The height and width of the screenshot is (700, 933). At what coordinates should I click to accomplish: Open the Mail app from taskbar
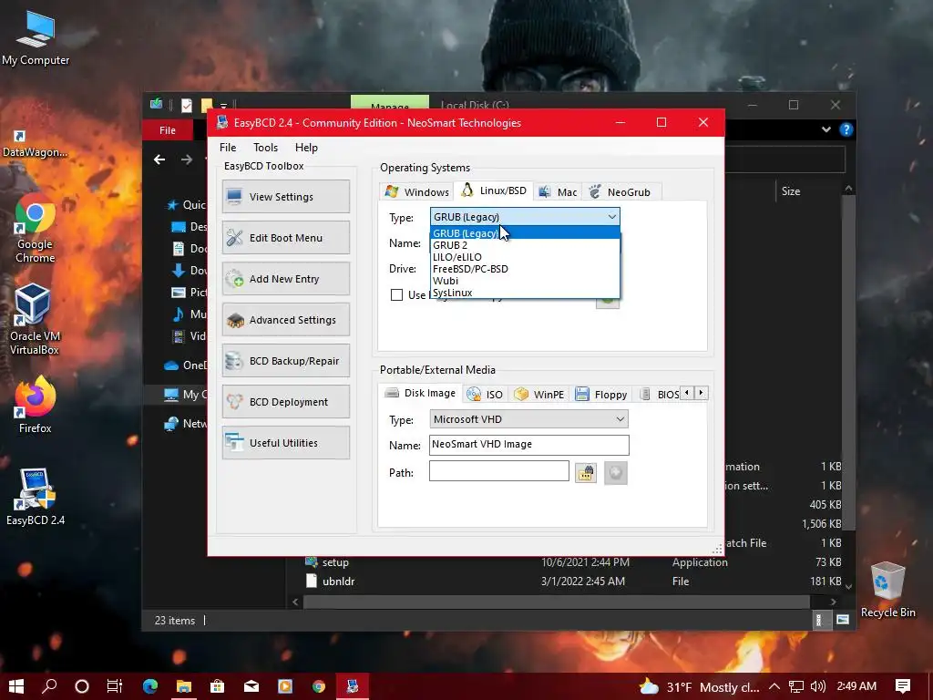(251, 686)
